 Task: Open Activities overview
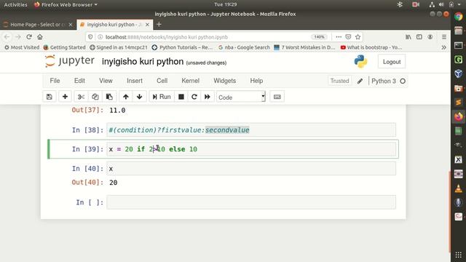[15, 4]
